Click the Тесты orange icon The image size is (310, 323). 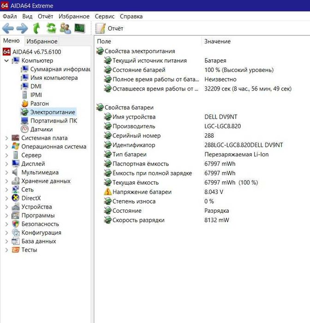(x=15, y=250)
